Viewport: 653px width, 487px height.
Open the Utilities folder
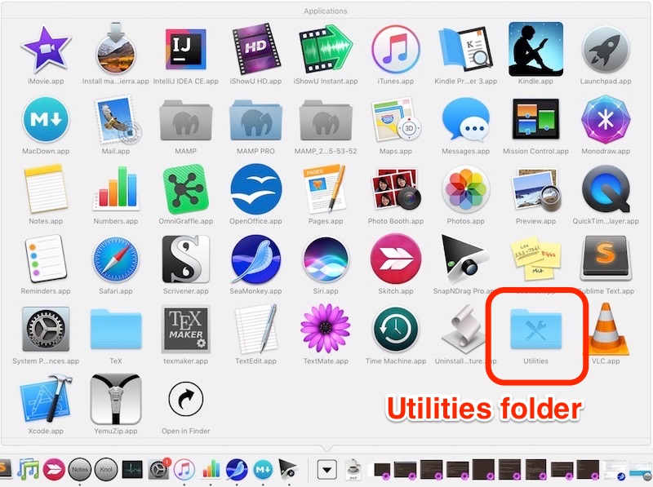click(535, 329)
